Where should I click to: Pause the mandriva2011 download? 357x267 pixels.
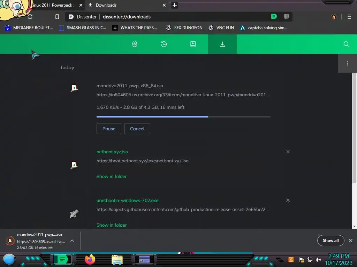coord(109,129)
